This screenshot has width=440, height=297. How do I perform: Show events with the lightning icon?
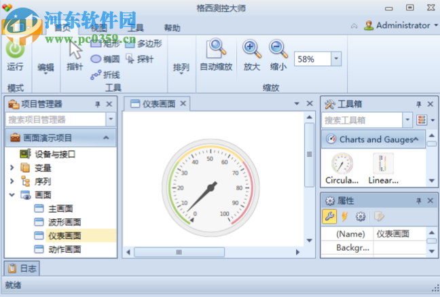[x=344, y=216]
